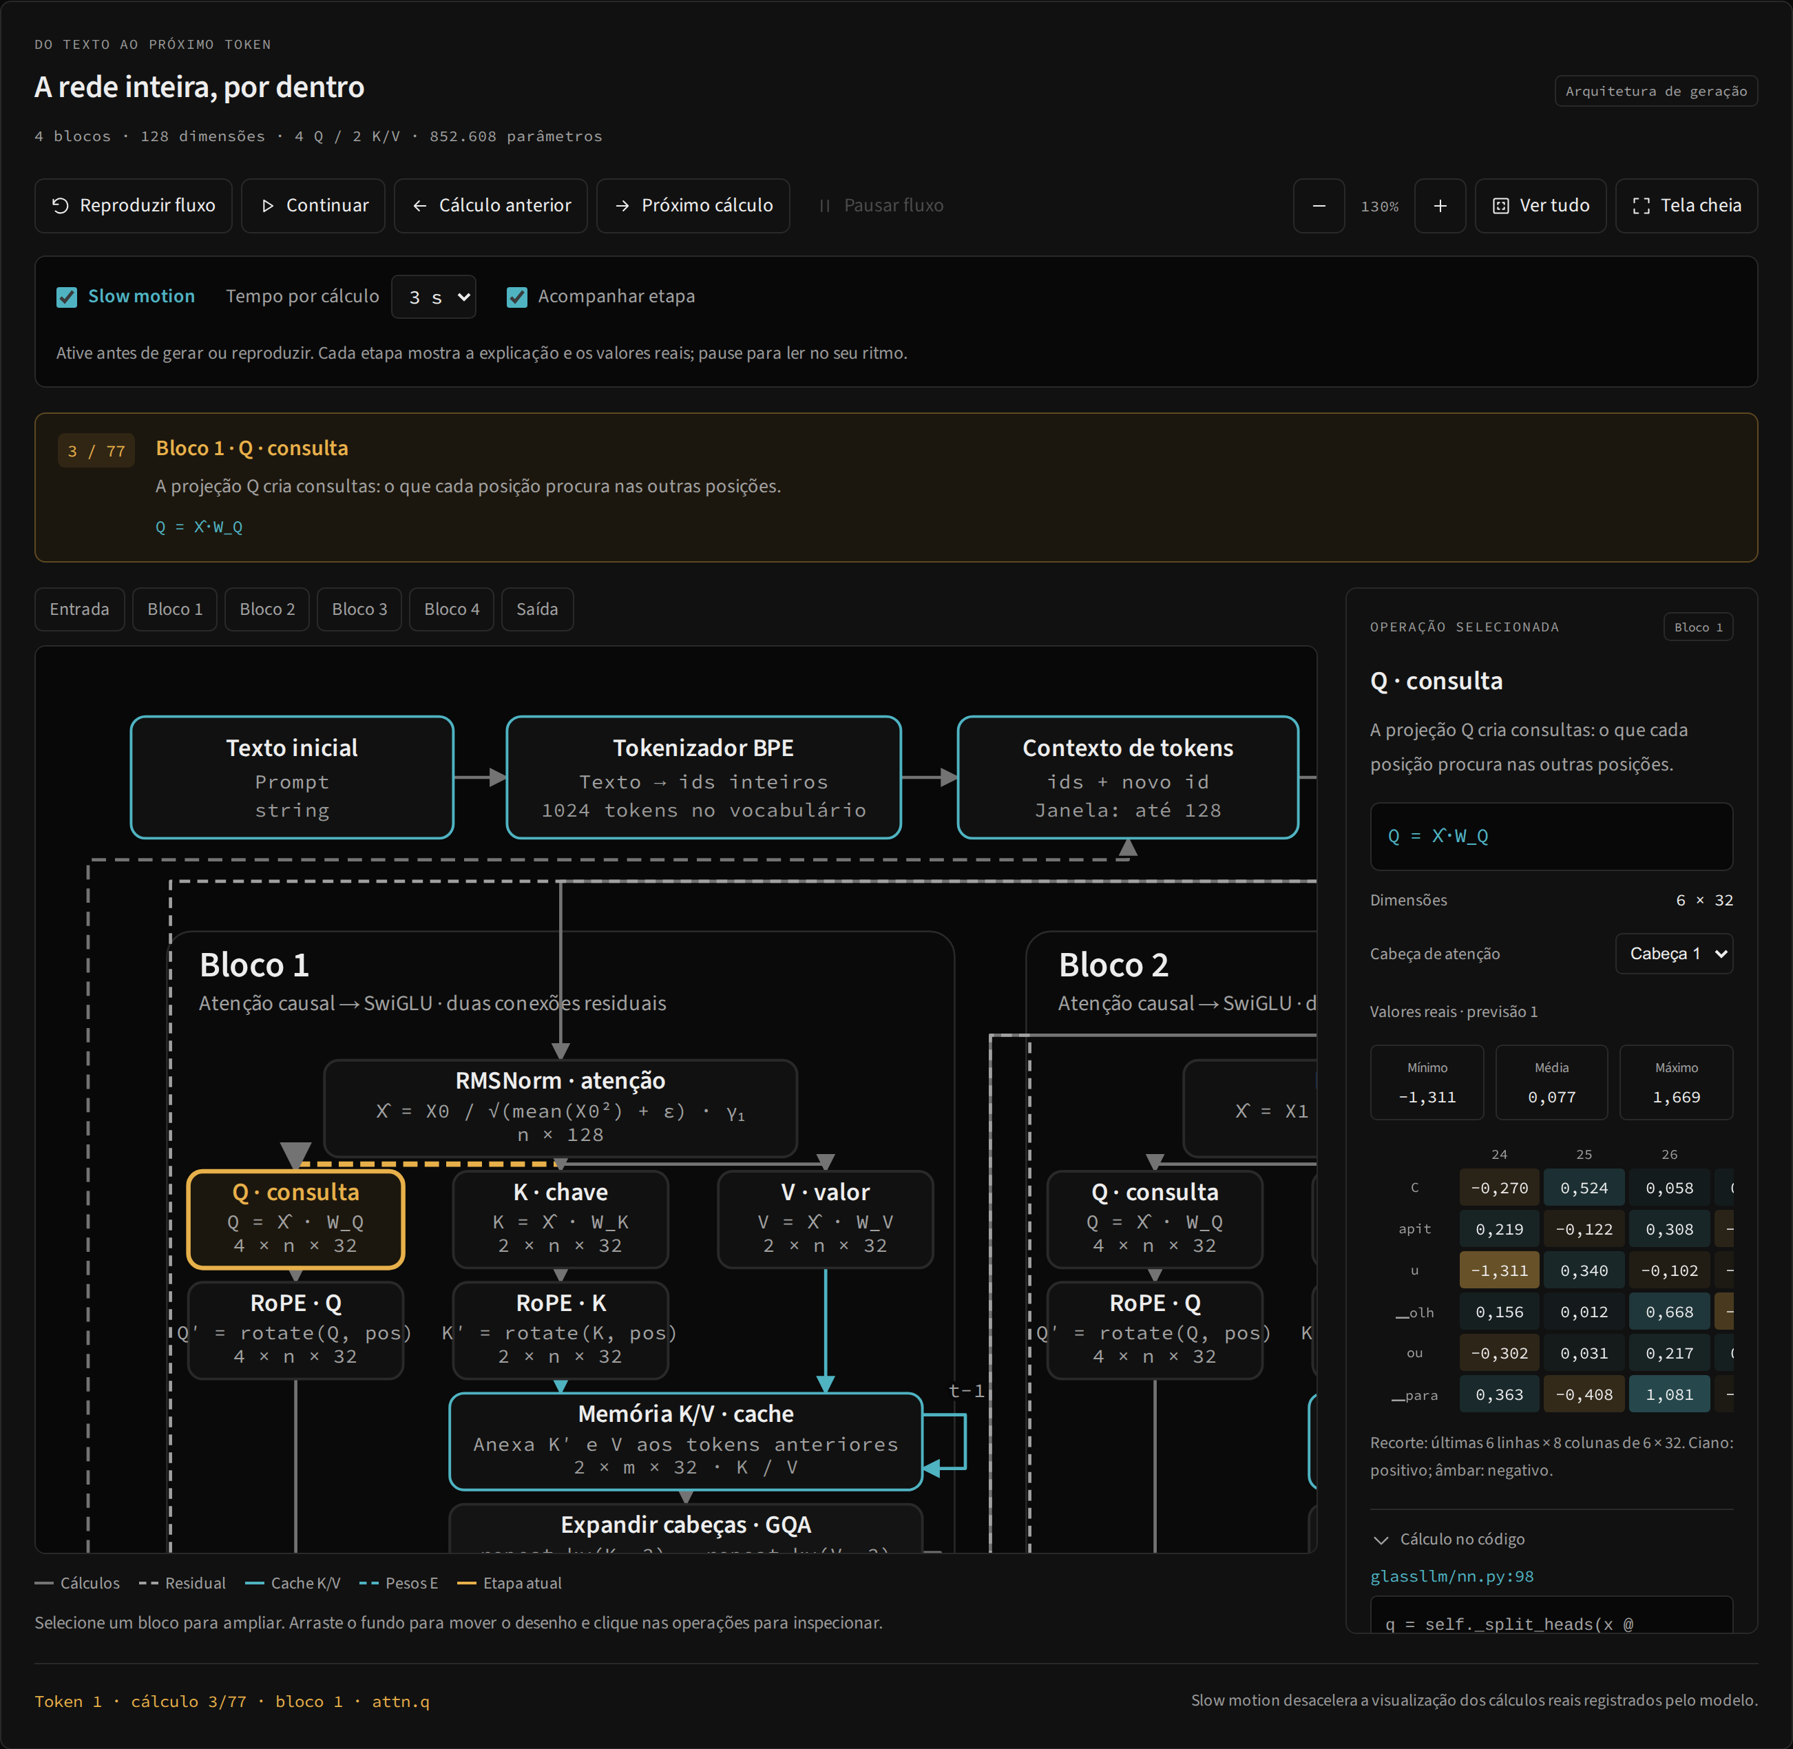Viewport: 1793px width, 1749px height.
Task: Open the Bloco 4 tab
Action: click(452, 609)
